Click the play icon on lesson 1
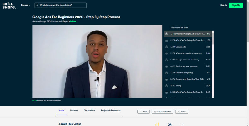 (167, 34)
